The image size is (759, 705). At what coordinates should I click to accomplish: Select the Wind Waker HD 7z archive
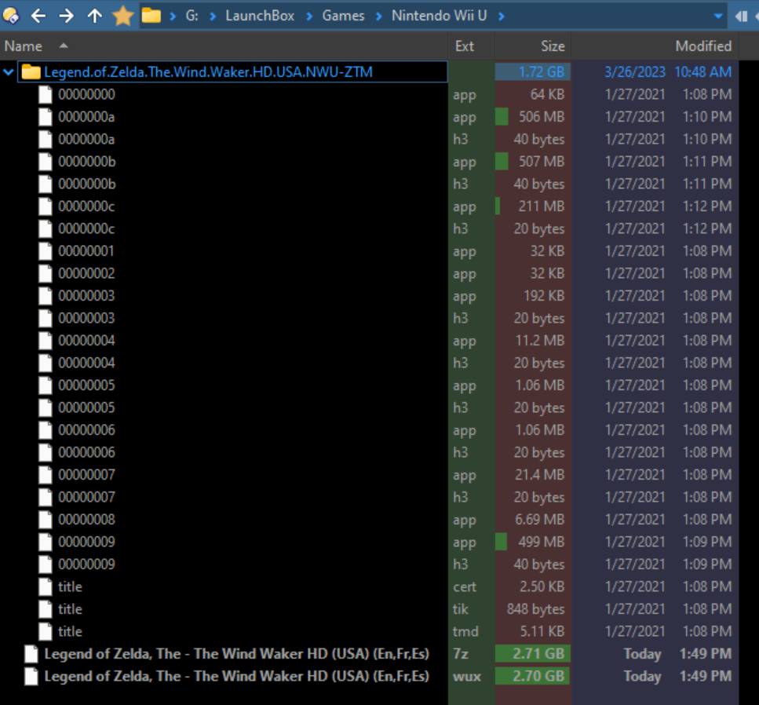237,654
